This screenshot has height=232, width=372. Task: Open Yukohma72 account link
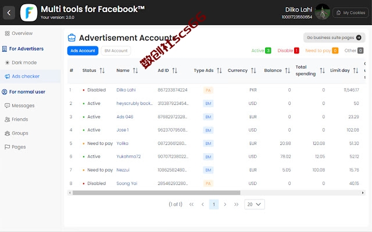(128, 157)
